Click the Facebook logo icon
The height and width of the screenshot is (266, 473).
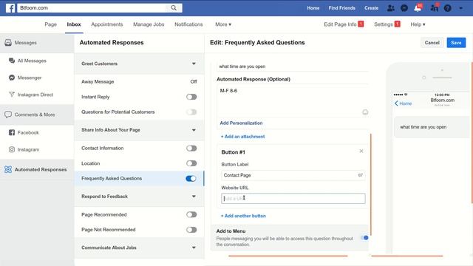[x=10, y=8]
